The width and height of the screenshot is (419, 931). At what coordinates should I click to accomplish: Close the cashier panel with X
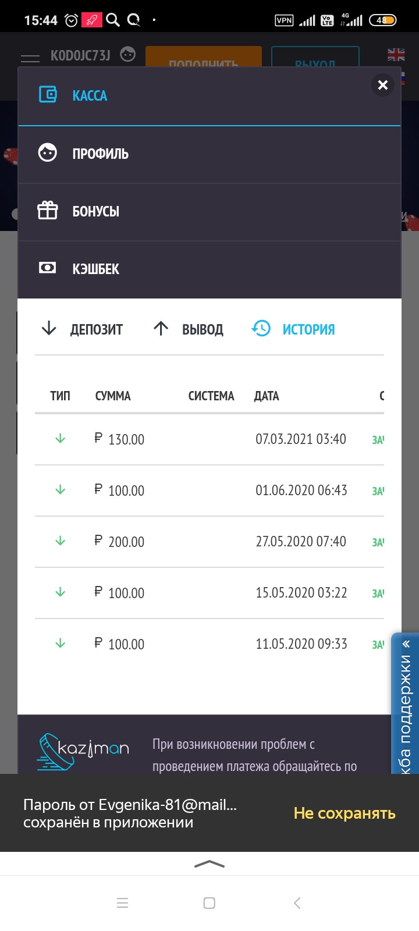coord(382,85)
